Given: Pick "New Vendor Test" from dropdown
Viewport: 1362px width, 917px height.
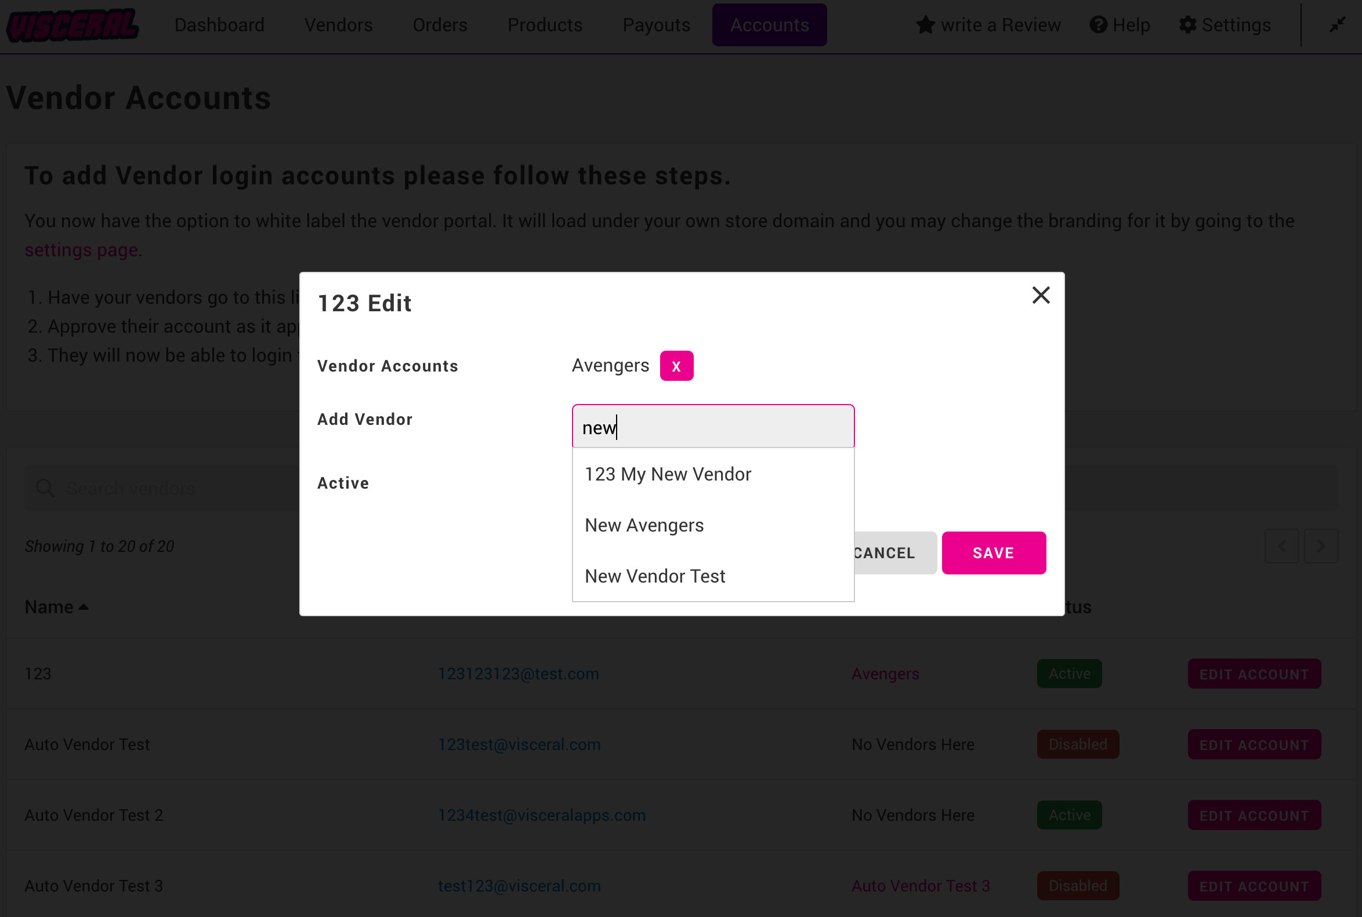Looking at the screenshot, I should coord(655,576).
